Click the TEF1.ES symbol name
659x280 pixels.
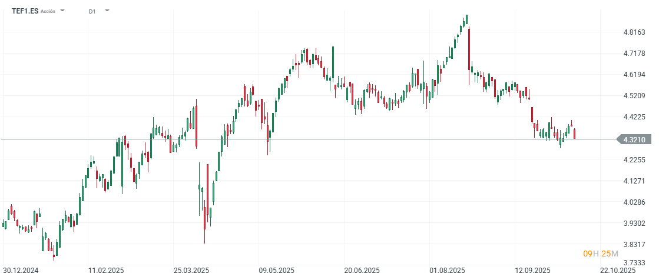click(25, 11)
